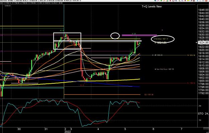Select date label 4 on time axis

98,129
